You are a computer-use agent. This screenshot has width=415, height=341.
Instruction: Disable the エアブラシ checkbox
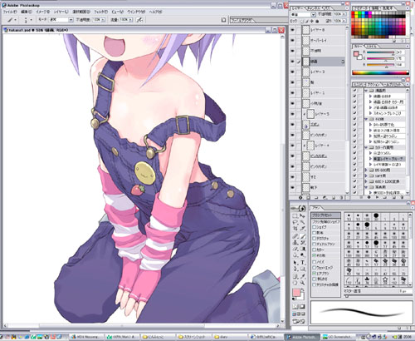point(315,274)
